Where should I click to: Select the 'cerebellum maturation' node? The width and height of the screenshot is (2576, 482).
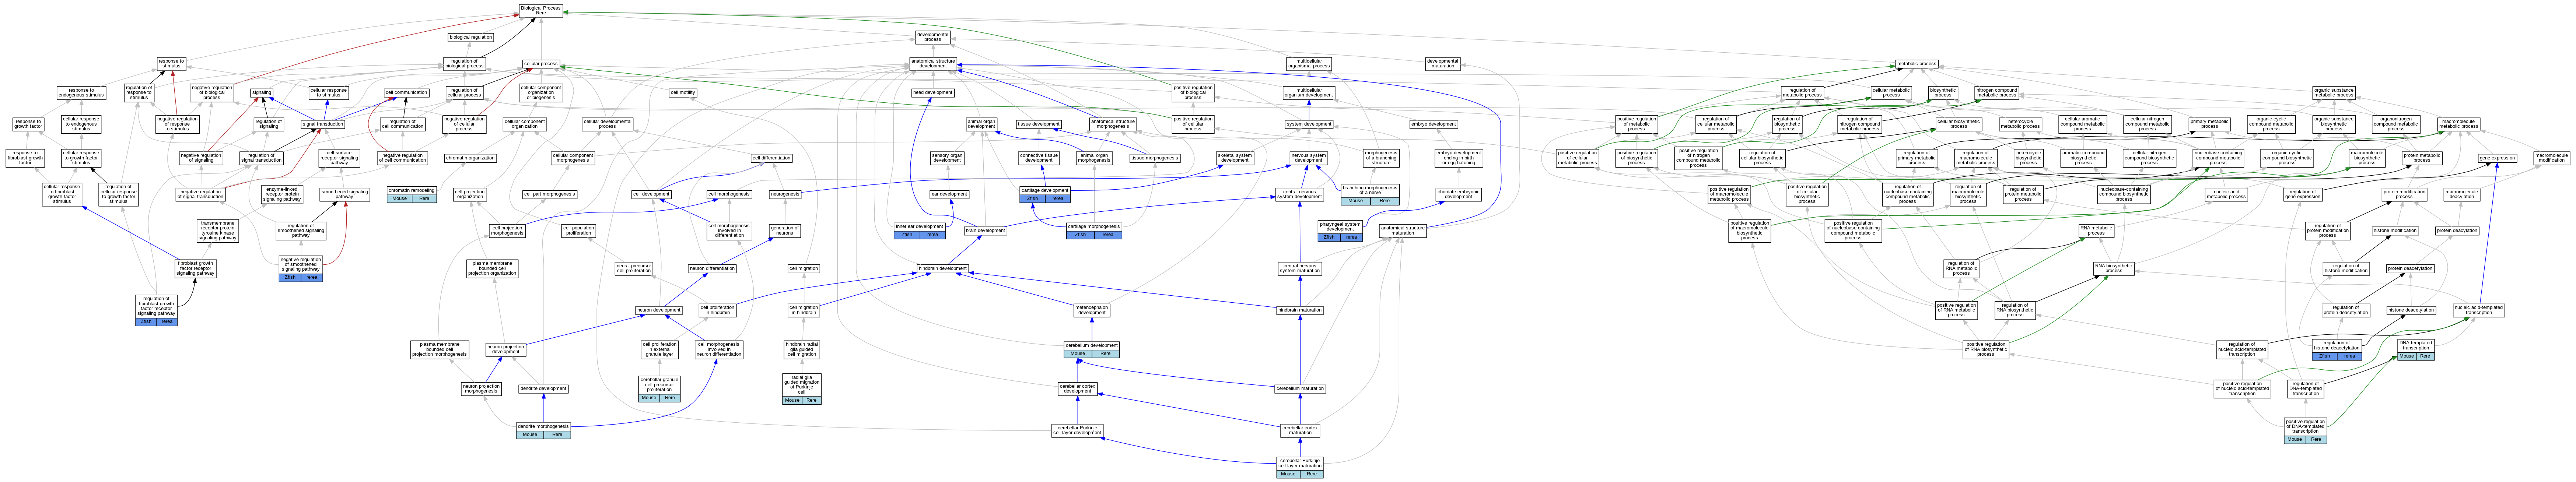point(1300,388)
